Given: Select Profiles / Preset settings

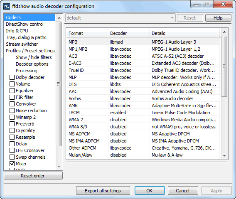Looking at the screenshot, I should pos(30,51).
